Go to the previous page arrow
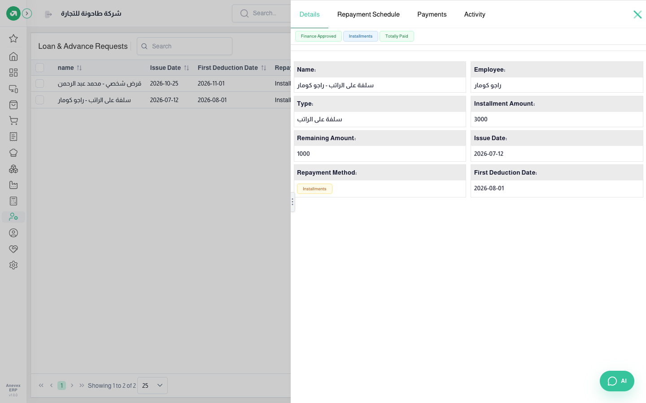 pos(52,386)
